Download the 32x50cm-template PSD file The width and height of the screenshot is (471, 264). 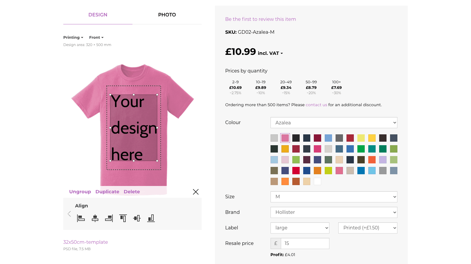click(85, 242)
